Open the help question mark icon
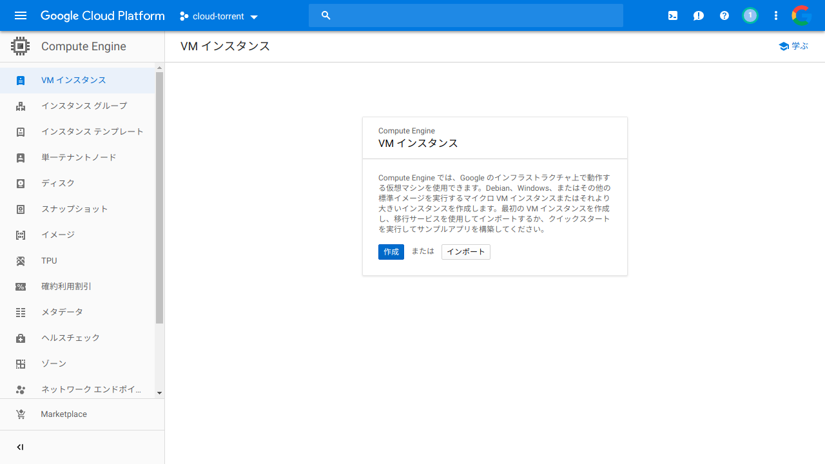This screenshot has height=464, width=825. 724,15
